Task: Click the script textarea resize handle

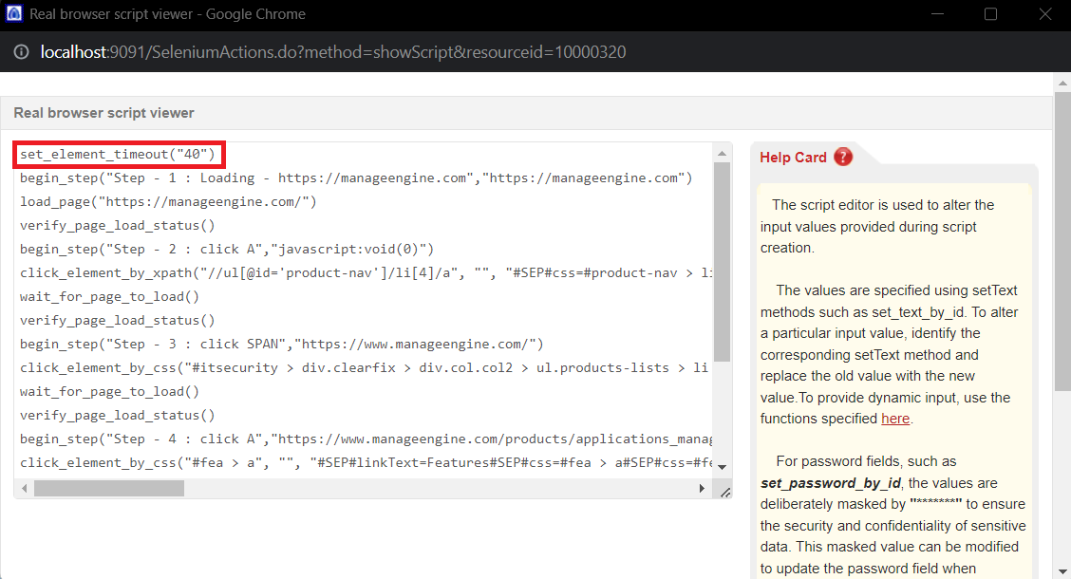Action: 723,490
